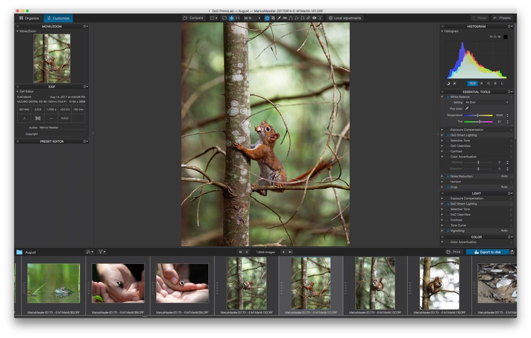The image size is (531, 338).
Task: Adjust the Temperature slider
Action: point(478,115)
